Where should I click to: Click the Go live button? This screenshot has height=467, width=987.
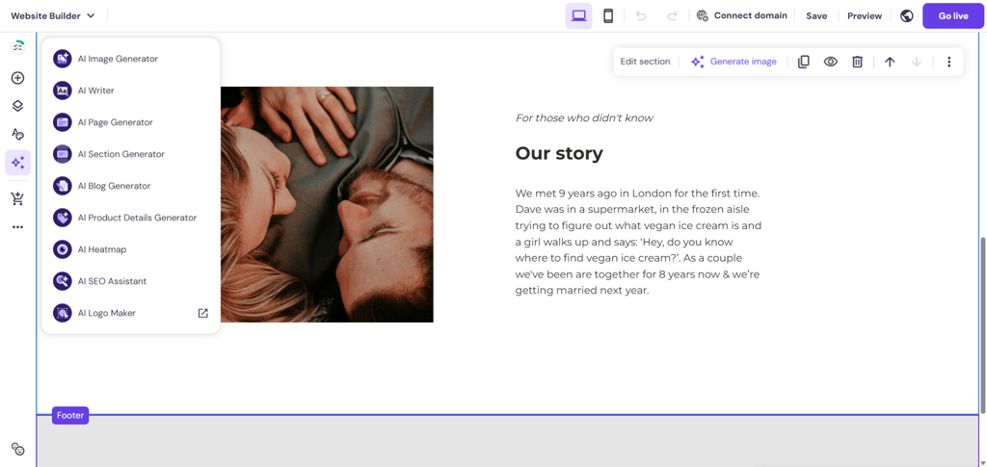(953, 15)
